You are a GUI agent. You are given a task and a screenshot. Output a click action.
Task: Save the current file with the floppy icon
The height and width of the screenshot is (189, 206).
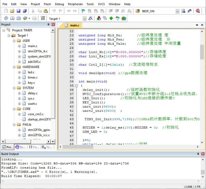18,11
